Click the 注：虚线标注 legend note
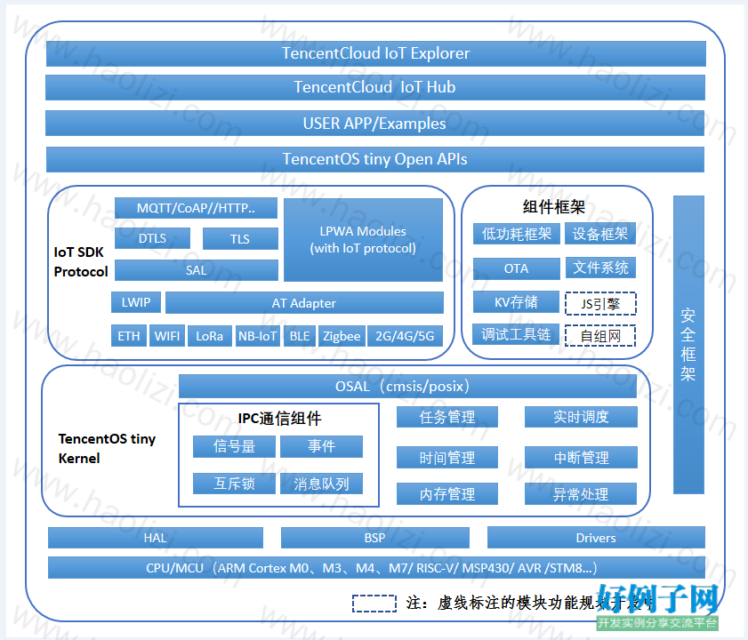748x640 pixels. click(529, 604)
